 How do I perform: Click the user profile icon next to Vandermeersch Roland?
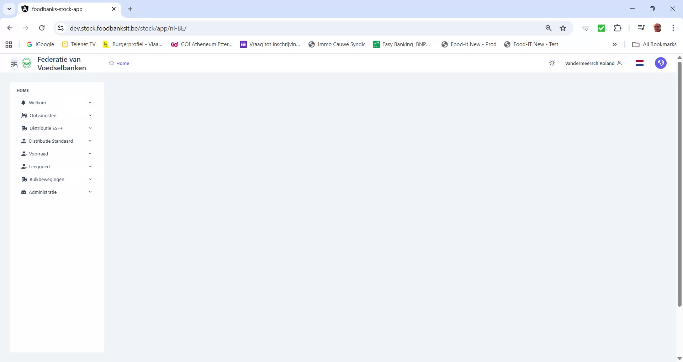620,63
